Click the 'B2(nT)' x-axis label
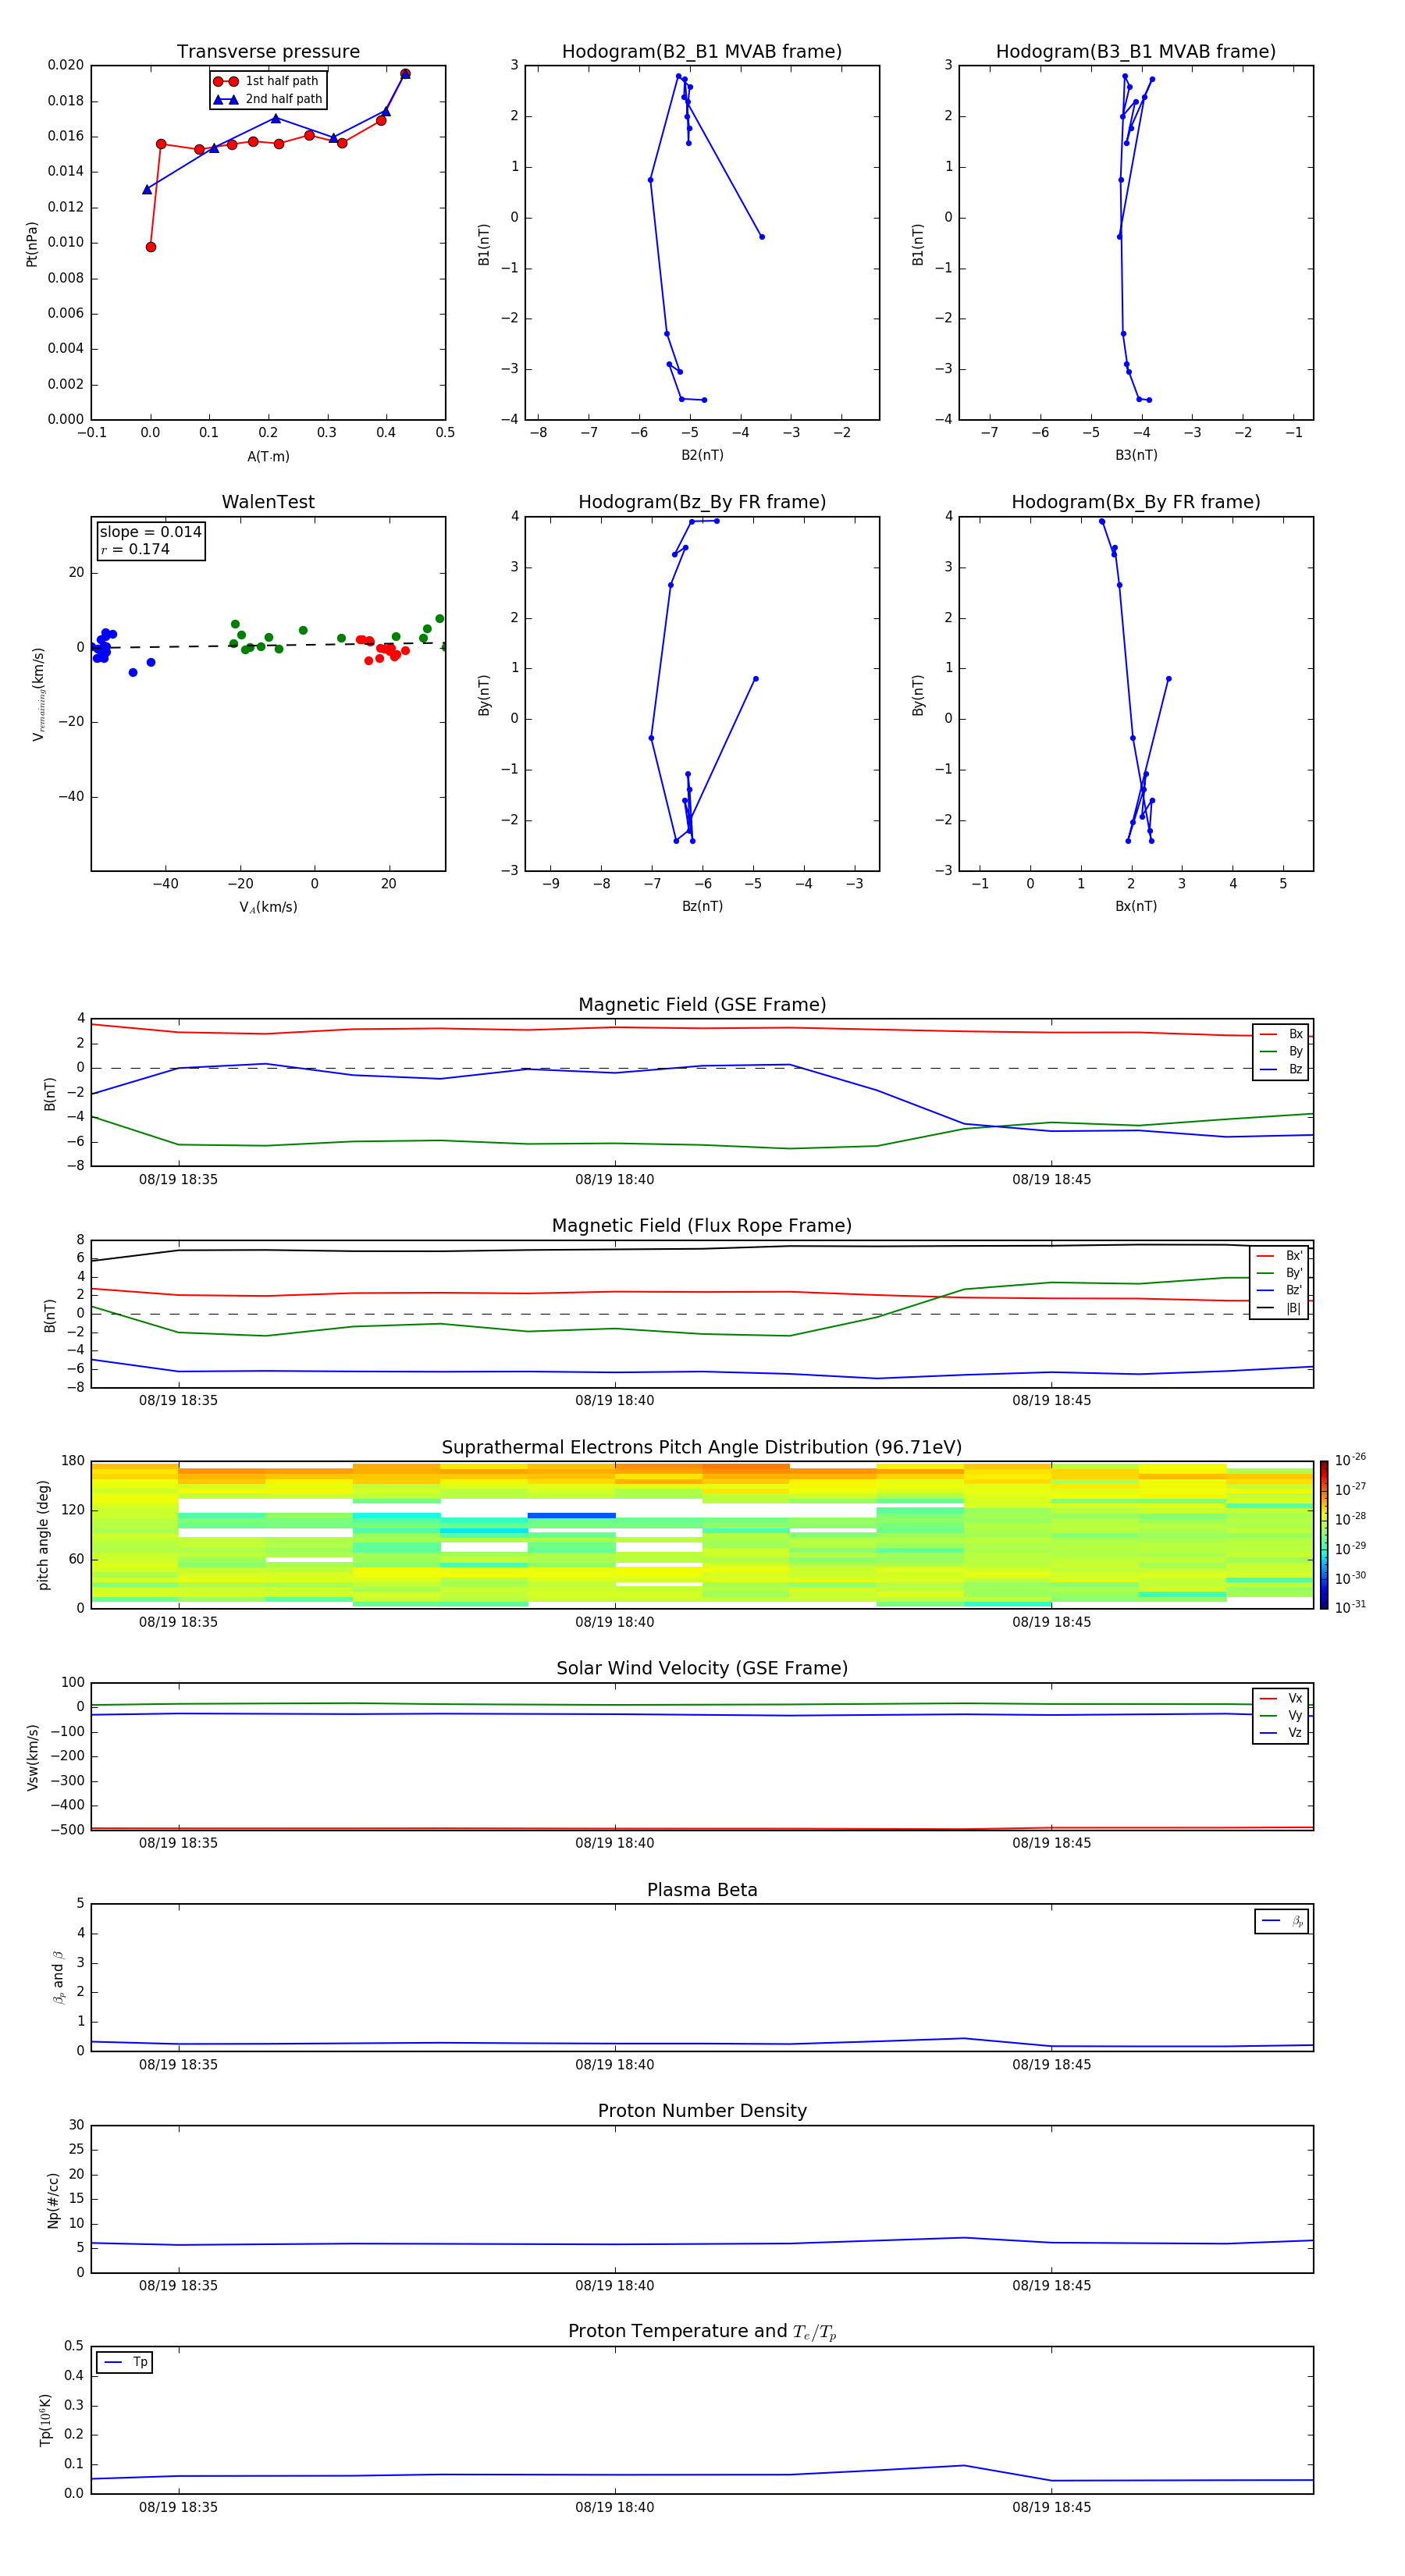Screen dimensions: 1405x2576 pos(702,455)
